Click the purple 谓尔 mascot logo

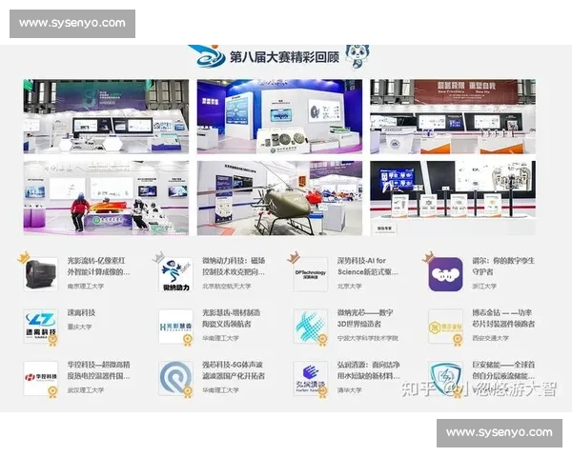click(445, 275)
